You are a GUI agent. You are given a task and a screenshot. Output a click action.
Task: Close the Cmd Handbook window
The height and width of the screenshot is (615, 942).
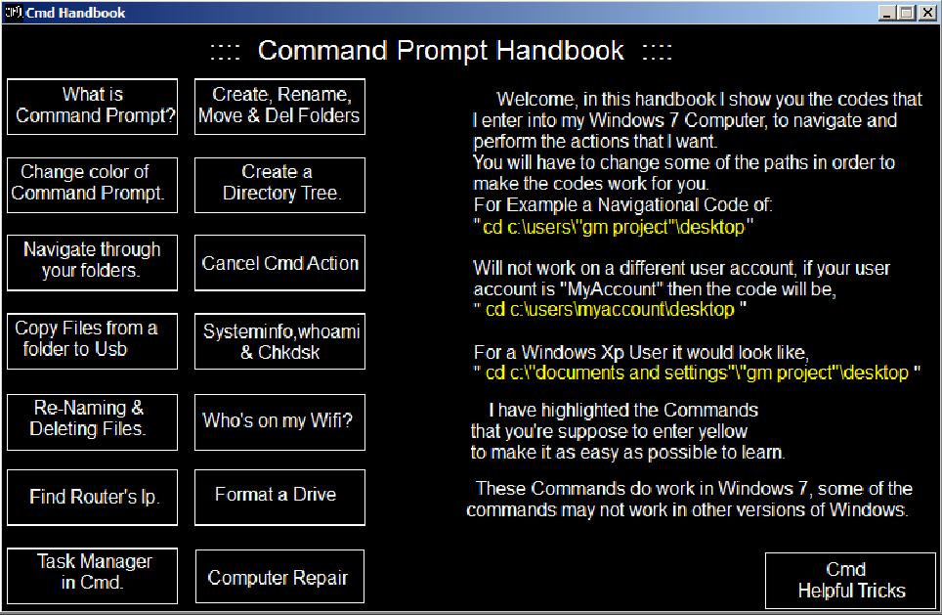pos(927,13)
